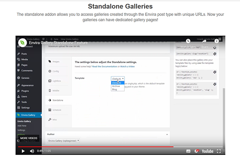The width and height of the screenshot is (240, 158).
Task: Click the Add New submenu link
Action: [22, 126]
